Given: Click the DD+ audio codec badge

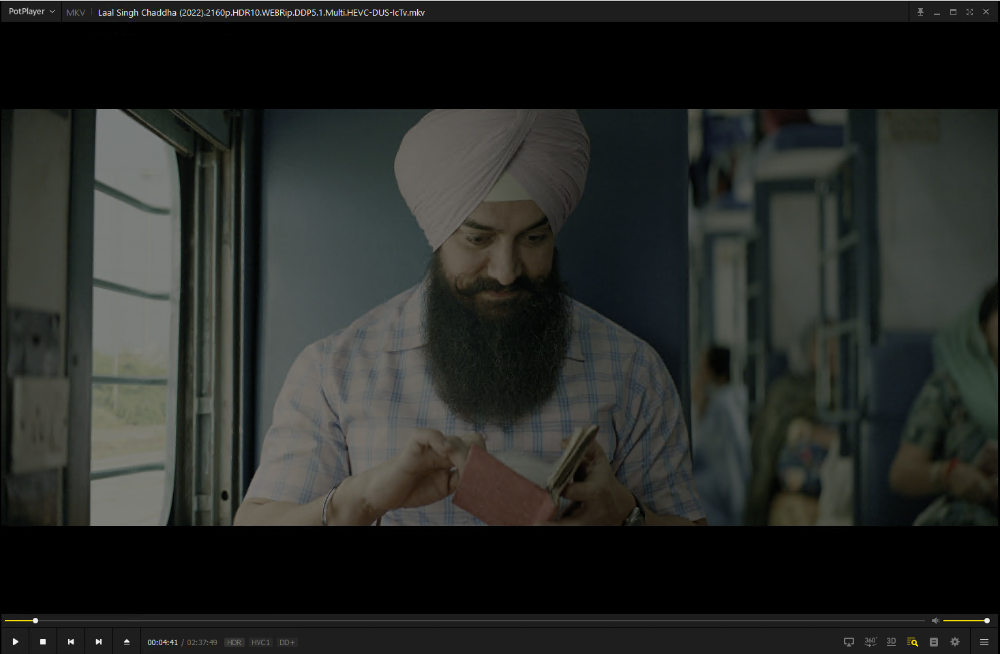Looking at the screenshot, I should click(x=287, y=642).
